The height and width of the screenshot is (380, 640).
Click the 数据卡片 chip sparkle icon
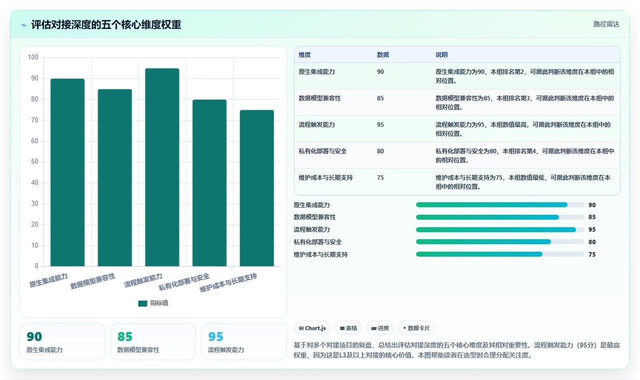tap(404, 328)
